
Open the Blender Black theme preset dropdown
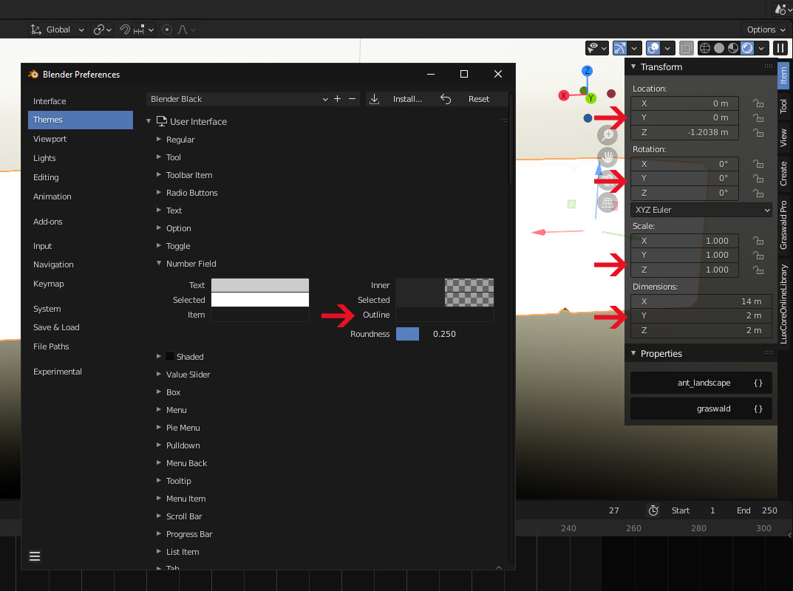(x=238, y=99)
